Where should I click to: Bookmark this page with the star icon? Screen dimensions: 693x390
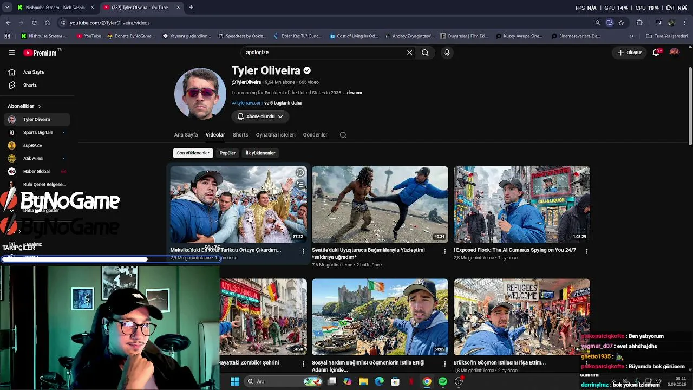pyautogui.click(x=621, y=23)
